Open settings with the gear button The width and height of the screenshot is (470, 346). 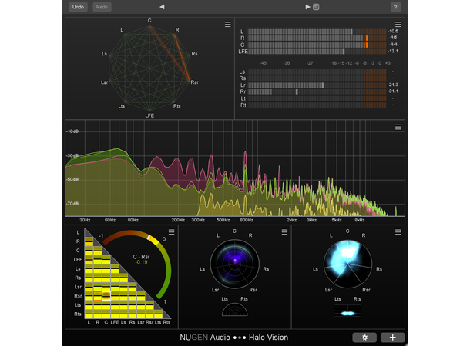click(x=364, y=338)
